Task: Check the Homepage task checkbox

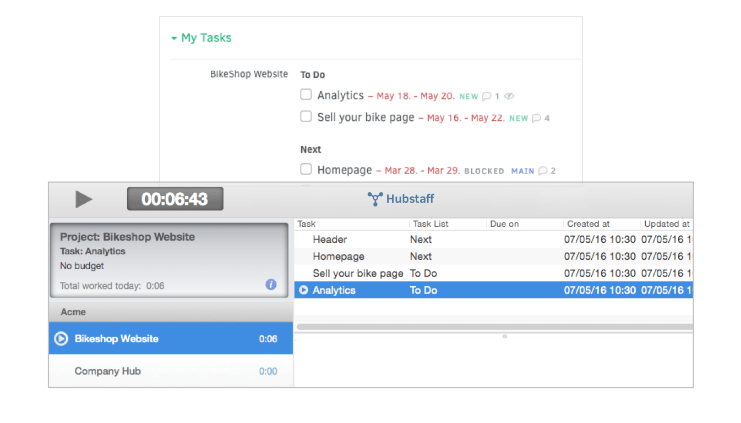Action: tap(306, 169)
